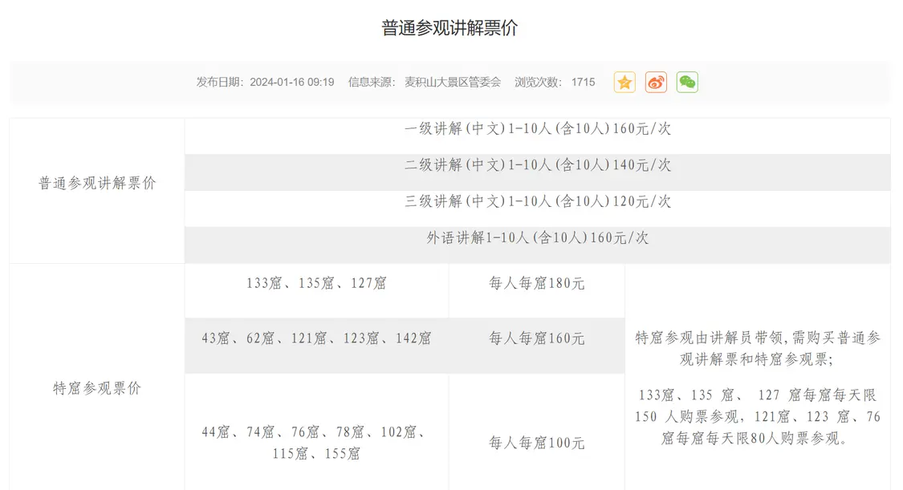Click the price 每人每窟180元

coord(537,284)
